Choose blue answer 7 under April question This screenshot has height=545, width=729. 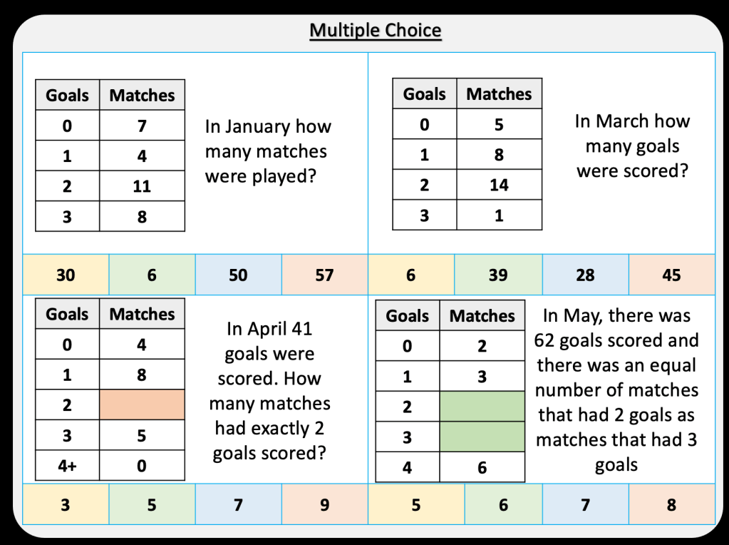tap(238, 505)
